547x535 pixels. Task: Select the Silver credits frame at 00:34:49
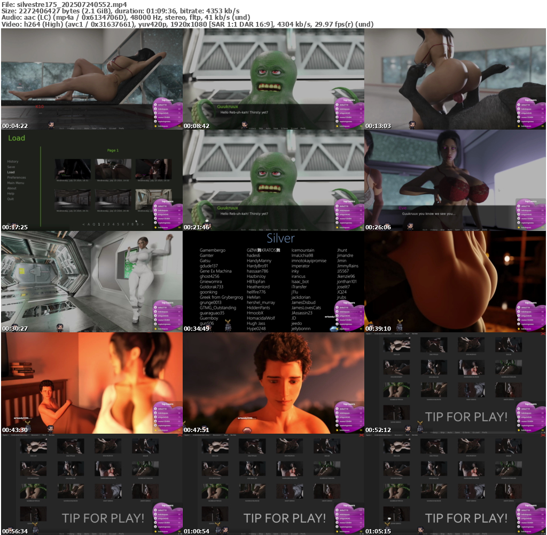273,281
